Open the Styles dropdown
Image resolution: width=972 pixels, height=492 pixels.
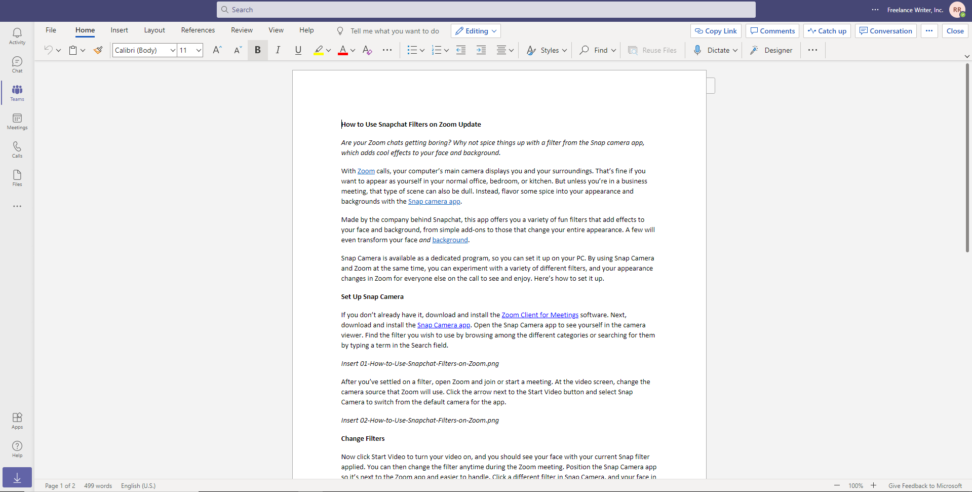point(547,50)
